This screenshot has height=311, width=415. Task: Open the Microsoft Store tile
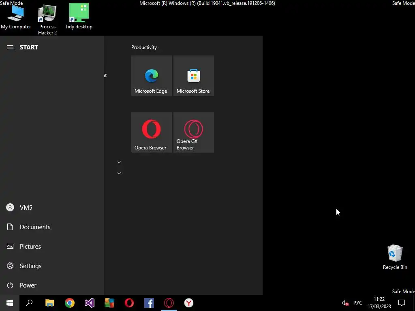[193, 76]
